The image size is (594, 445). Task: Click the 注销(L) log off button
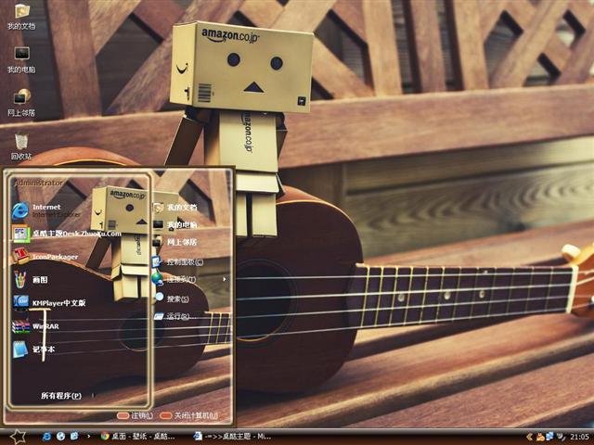pos(136,415)
